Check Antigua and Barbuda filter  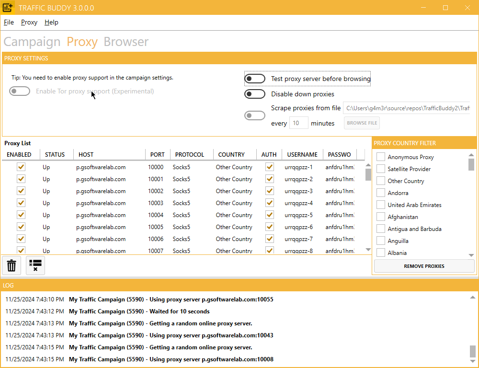click(381, 229)
